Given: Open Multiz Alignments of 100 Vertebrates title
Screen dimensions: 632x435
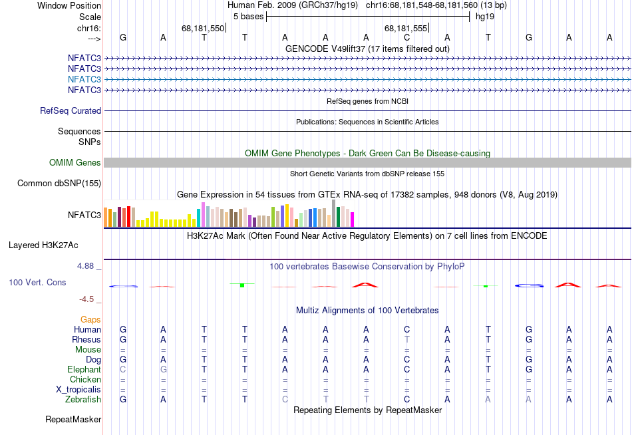Looking at the screenshot, I should tap(367, 311).
